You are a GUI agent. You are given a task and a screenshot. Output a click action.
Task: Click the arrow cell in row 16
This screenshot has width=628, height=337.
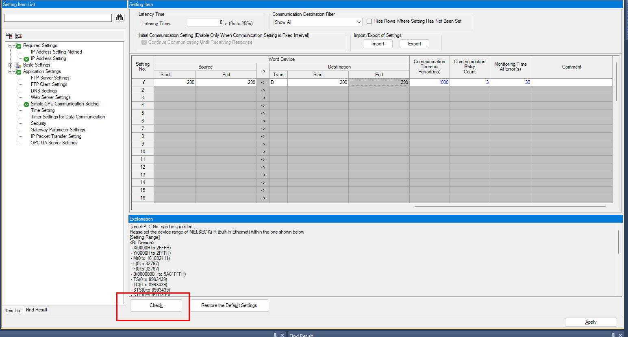pyautogui.click(x=263, y=198)
